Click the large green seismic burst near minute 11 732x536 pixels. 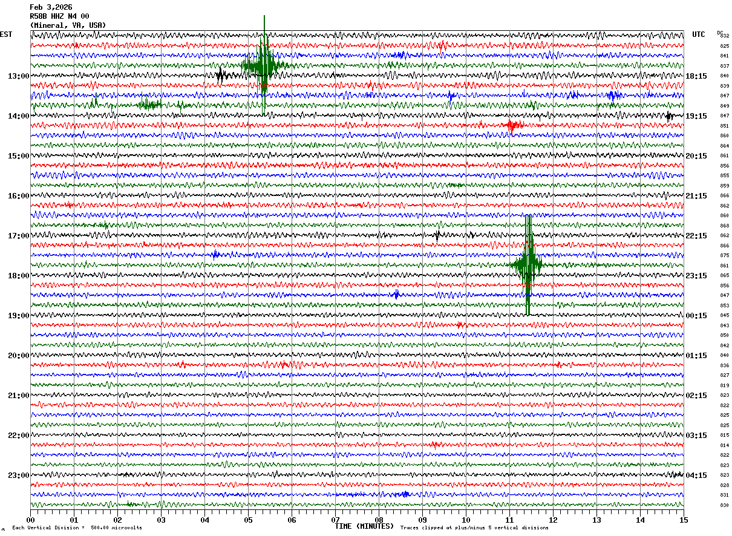[x=528, y=264]
